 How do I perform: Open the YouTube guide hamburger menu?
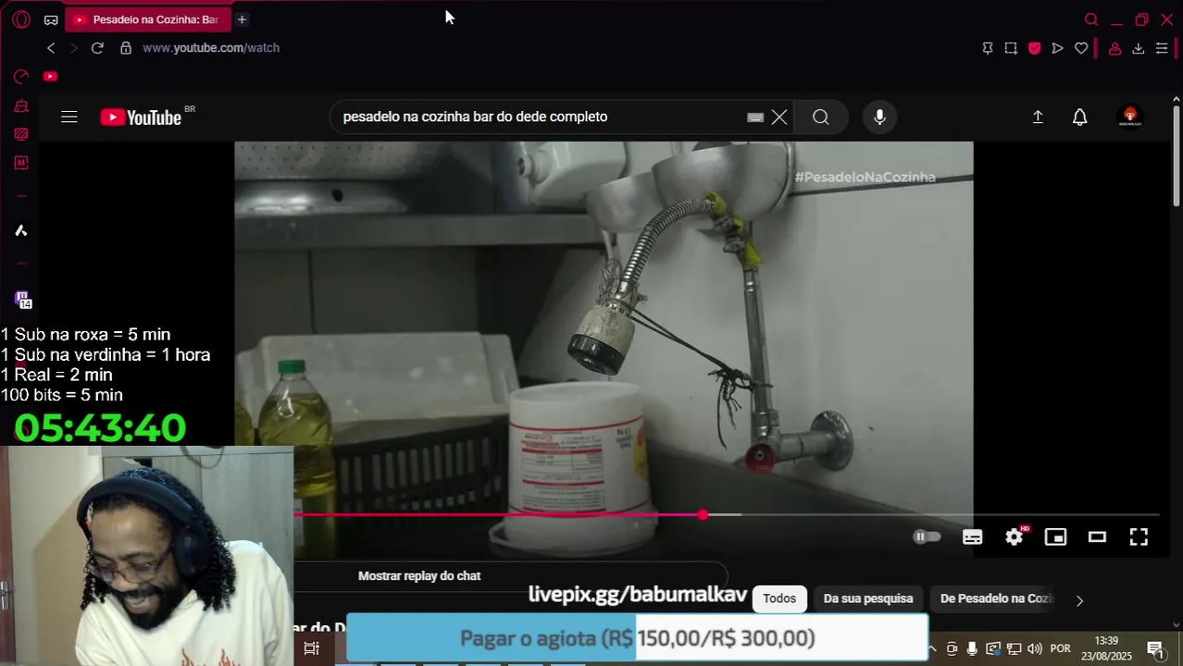69,117
